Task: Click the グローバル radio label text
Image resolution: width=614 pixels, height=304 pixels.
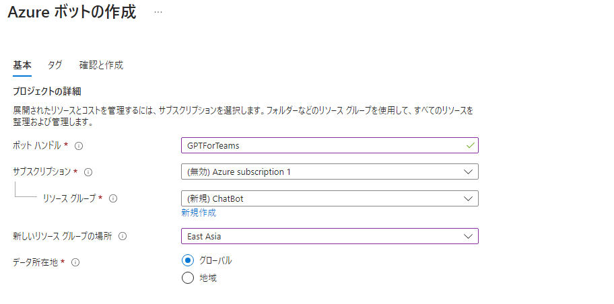Action: [x=215, y=260]
